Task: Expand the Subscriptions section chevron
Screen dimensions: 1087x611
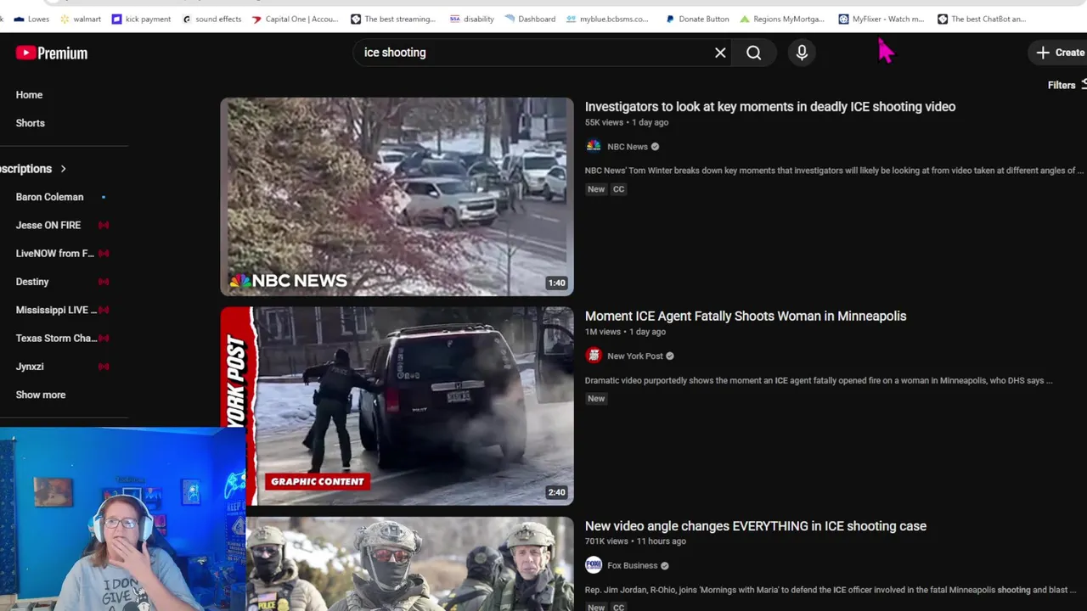Action: [x=63, y=169]
